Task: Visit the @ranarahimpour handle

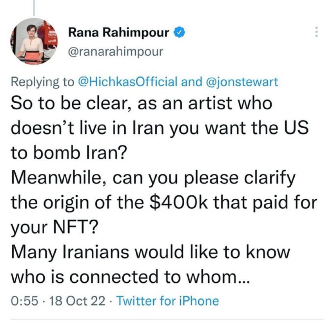Action: pos(116,52)
